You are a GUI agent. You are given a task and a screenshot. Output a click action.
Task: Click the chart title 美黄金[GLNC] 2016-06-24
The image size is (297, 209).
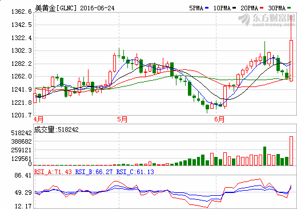coord(75,8)
